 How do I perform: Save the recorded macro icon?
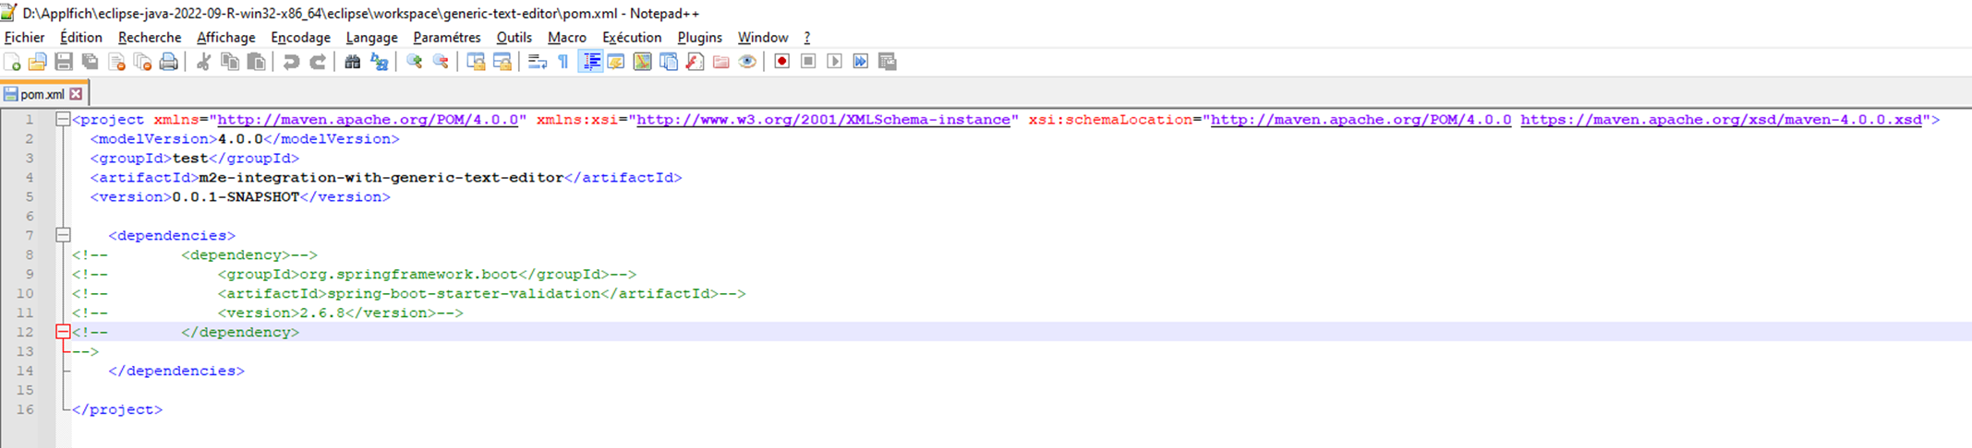coord(887,62)
